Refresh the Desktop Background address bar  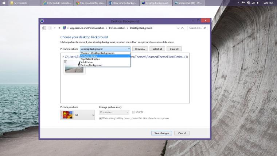coord(182,28)
